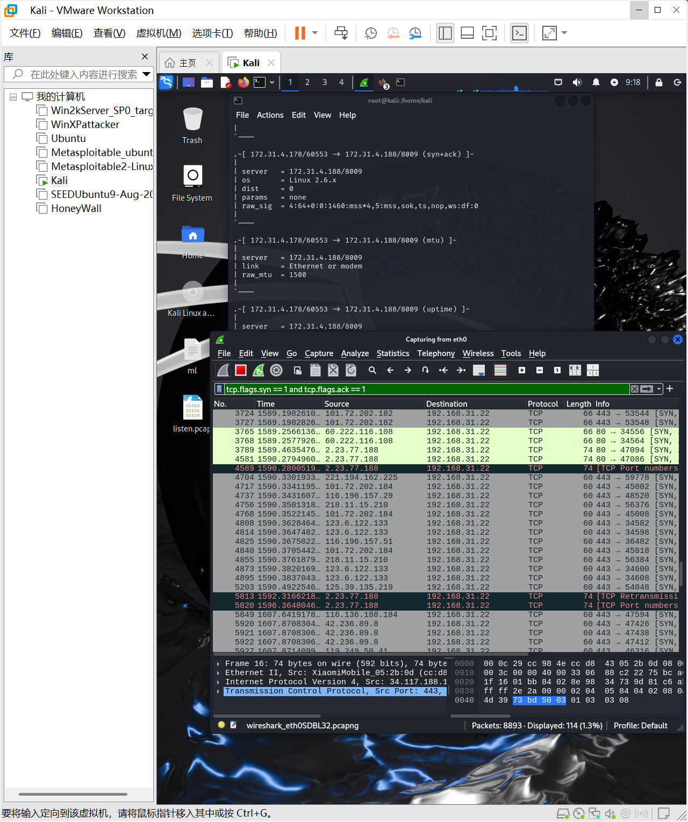
Task: Click the Kali panel volume speaker icon
Action: pos(577,82)
